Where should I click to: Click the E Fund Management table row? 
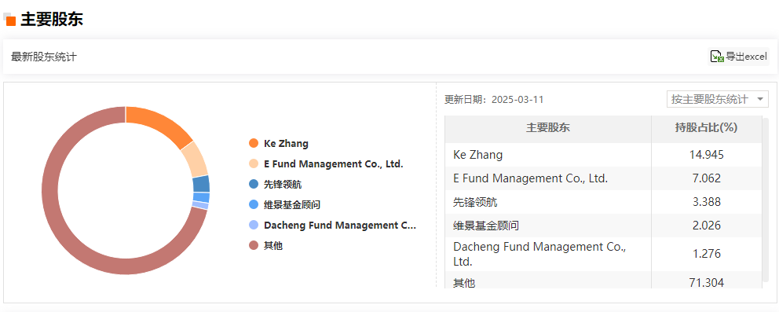point(603,178)
